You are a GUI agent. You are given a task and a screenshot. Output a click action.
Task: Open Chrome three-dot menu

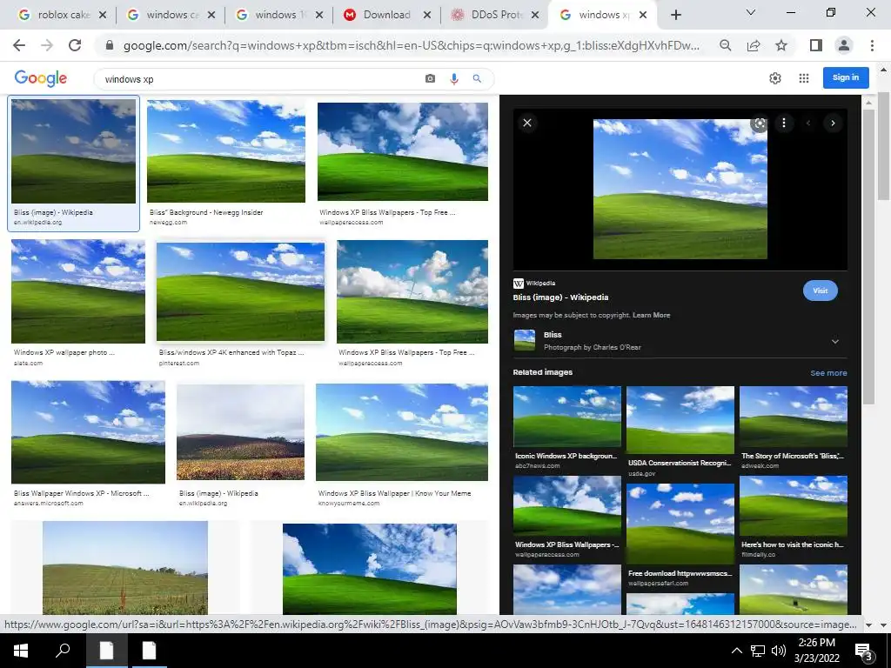(872, 45)
